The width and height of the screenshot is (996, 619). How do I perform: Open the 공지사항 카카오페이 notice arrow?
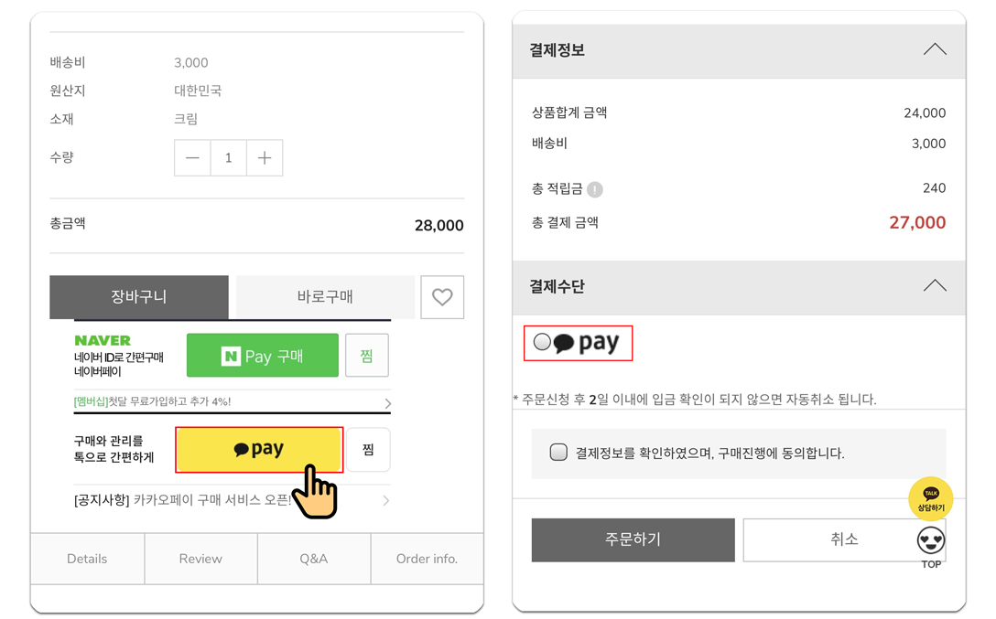point(386,500)
